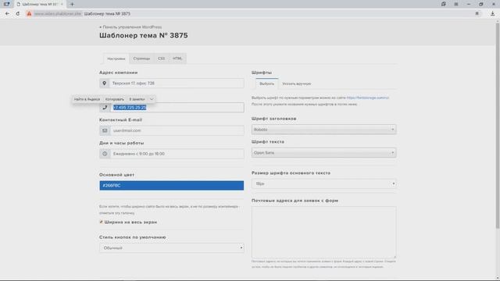
Task: Reload the page with the refresh icon
Action: coord(18,14)
